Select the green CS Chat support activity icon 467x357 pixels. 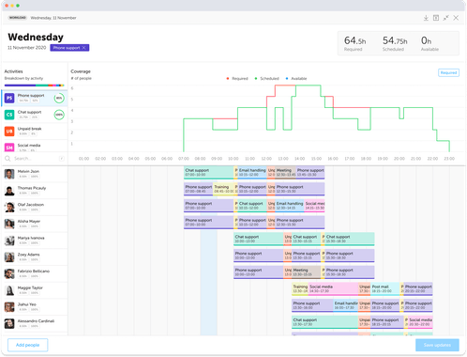(x=9, y=115)
